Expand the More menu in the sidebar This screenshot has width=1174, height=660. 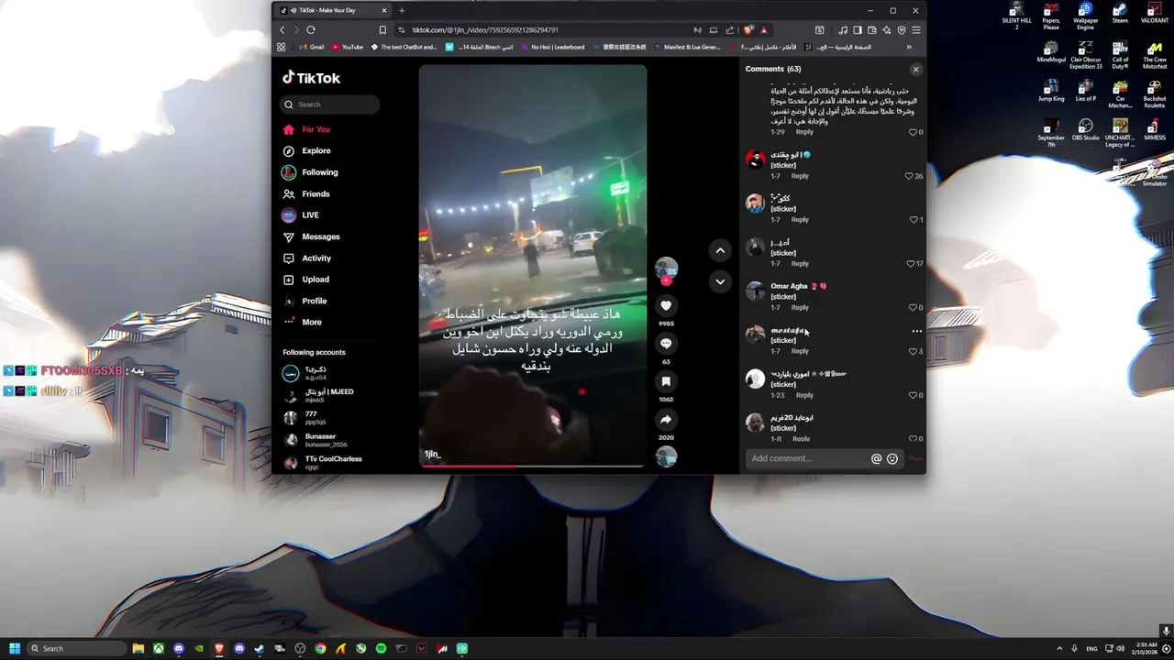tap(303, 322)
